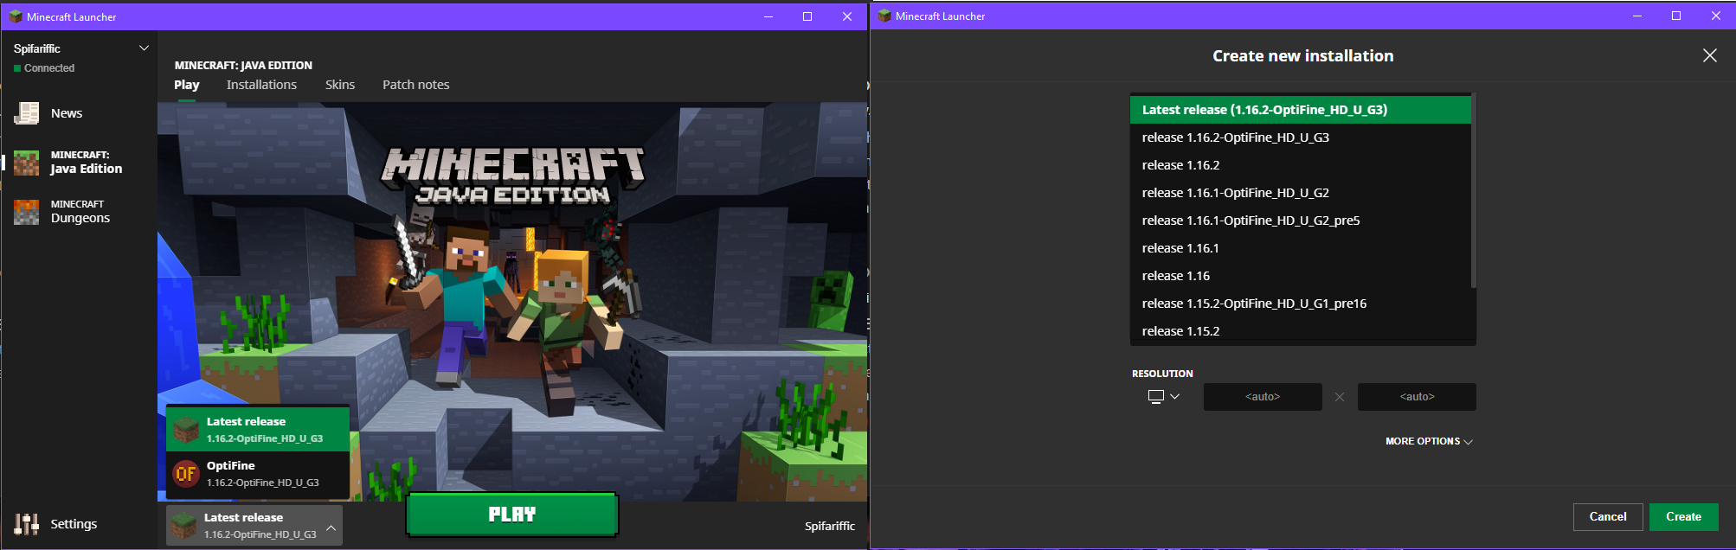The image size is (1736, 550).
Task: Close the Create new installation dialog
Action: pos(1710,55)
